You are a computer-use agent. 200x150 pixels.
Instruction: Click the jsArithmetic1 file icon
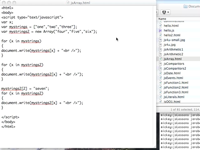pyautogui.click(x=160, y=49)
